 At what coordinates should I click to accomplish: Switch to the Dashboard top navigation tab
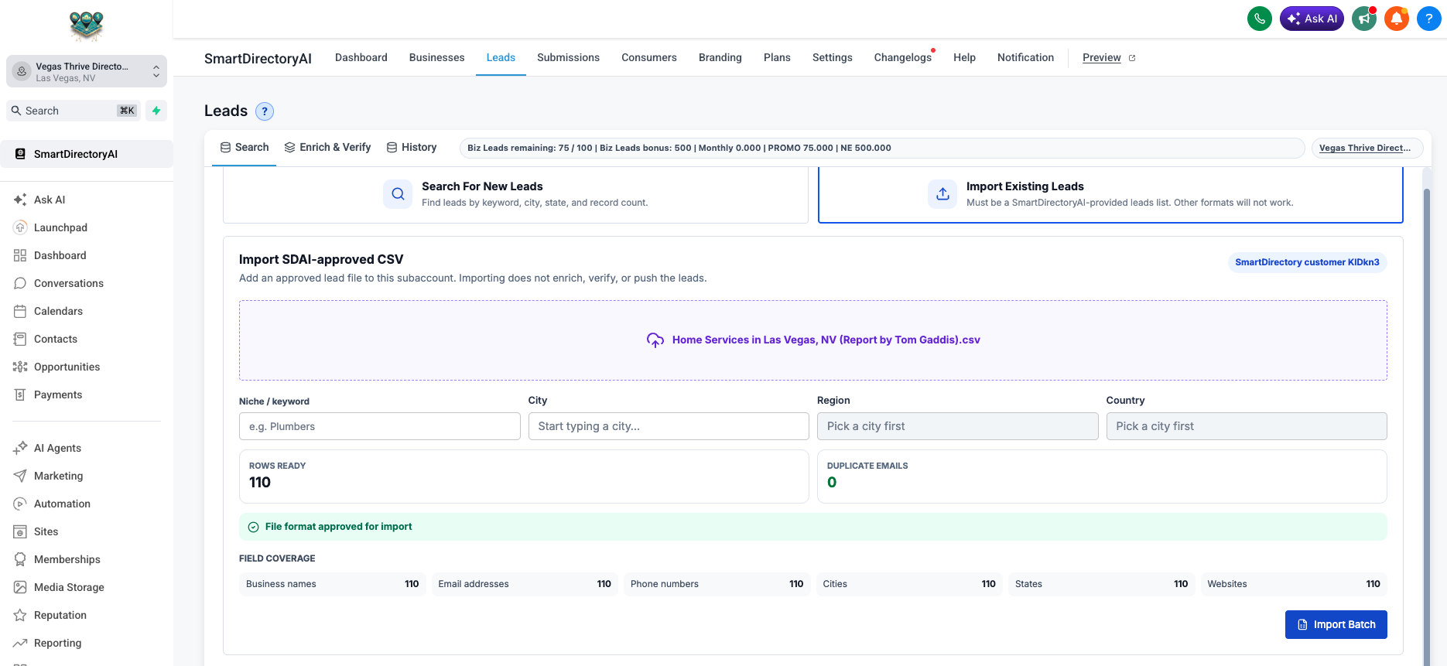361,57
